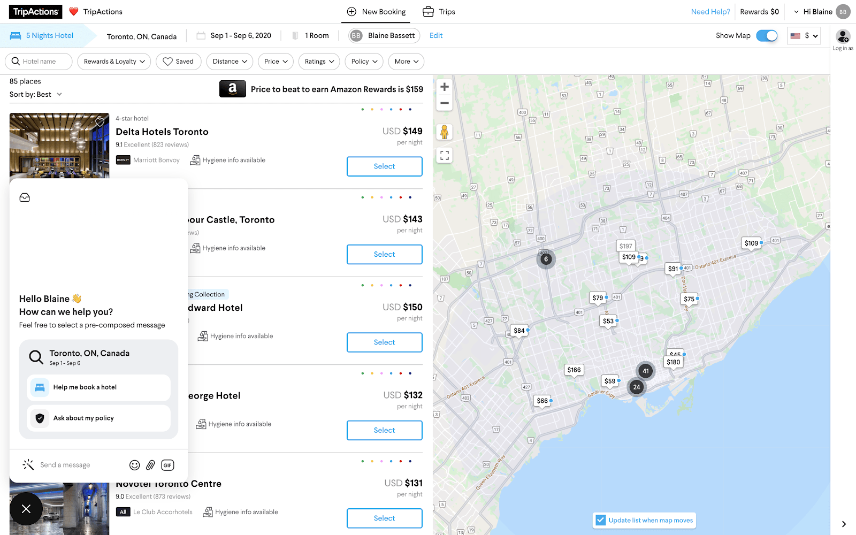Save Delta Hotels Toronto with heart icon
Screen dimensions: 856x535
coord(100,123)
